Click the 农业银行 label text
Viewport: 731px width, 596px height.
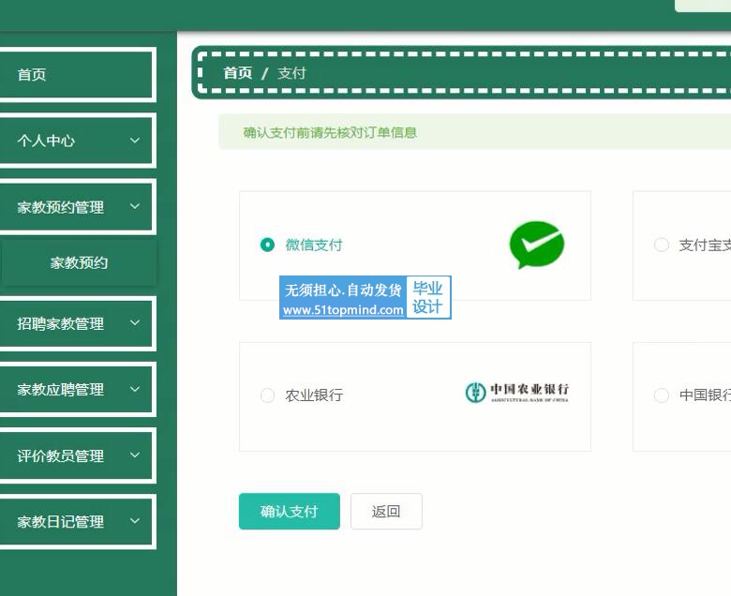pyautogui.click(x=314, y=395)
